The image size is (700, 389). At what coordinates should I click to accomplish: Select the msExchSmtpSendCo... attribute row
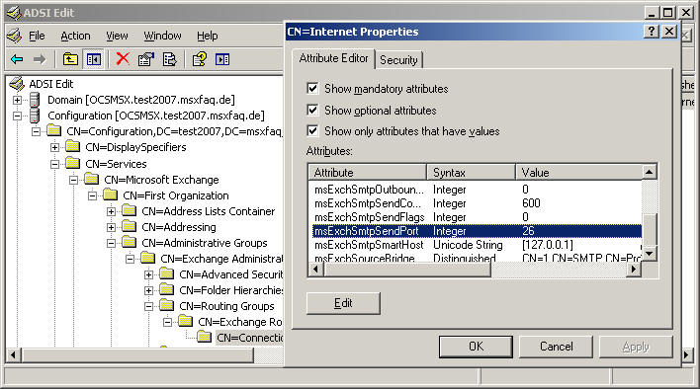[477, 203]
